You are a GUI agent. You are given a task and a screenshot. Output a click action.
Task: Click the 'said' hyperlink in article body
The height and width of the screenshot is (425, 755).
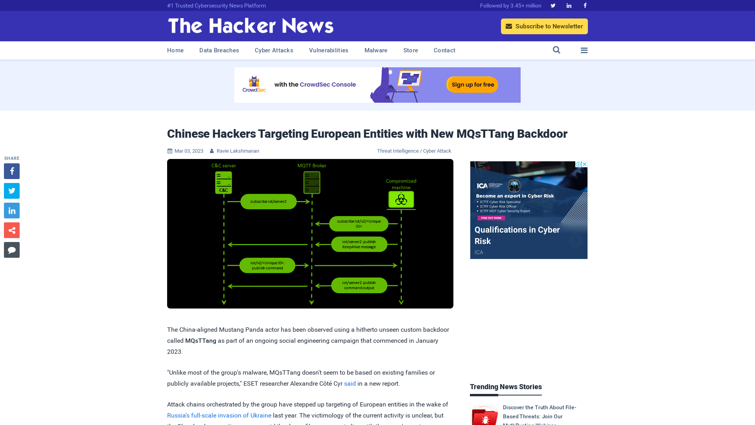(x=350, y=384)
